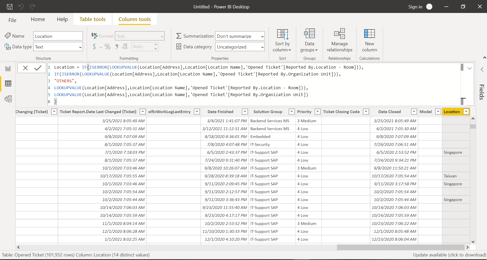Click the percentage format icon
This screenshot has height=260, width=487.
pos(108,47)
